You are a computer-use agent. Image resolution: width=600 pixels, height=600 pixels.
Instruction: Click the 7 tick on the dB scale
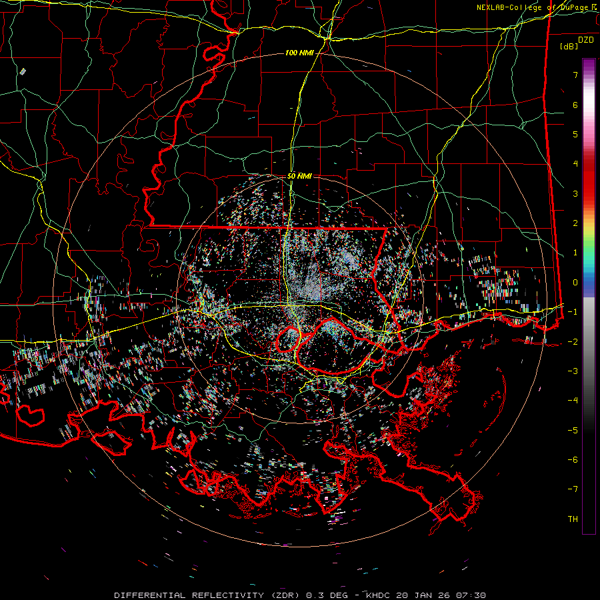click(x=575, y=75)
